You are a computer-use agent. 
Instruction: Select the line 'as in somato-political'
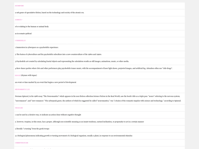(x=23, y=33)
